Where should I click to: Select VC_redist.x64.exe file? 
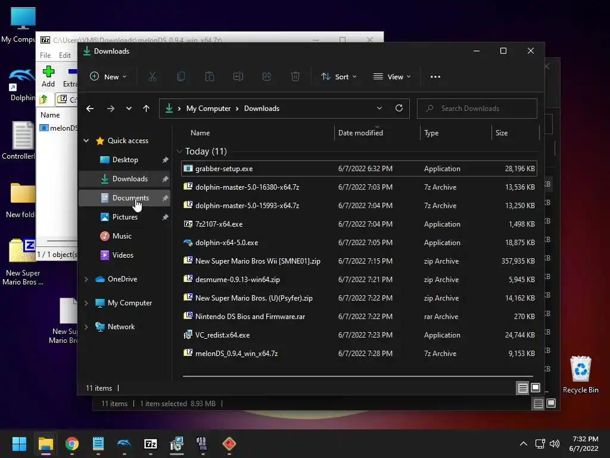pos(359,335)
